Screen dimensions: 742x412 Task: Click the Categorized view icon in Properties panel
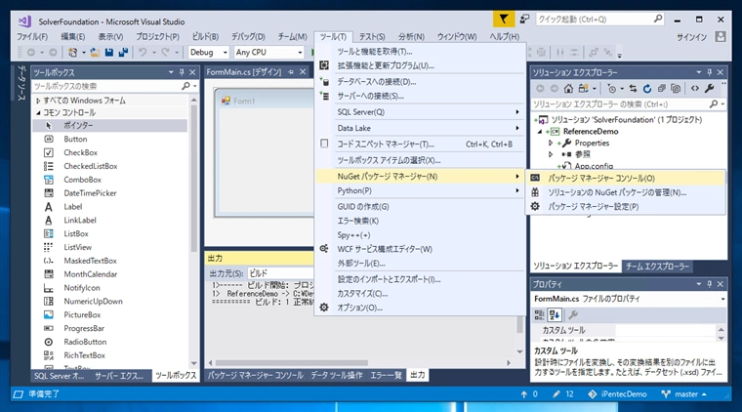(x=539, y=314)
